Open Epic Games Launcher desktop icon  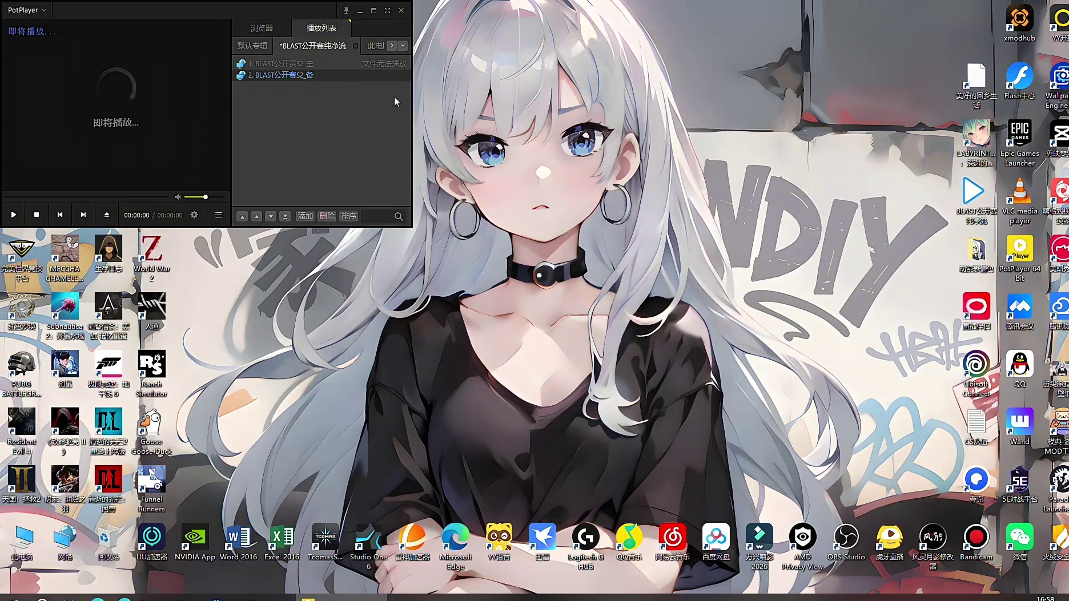pos(1019,143)
